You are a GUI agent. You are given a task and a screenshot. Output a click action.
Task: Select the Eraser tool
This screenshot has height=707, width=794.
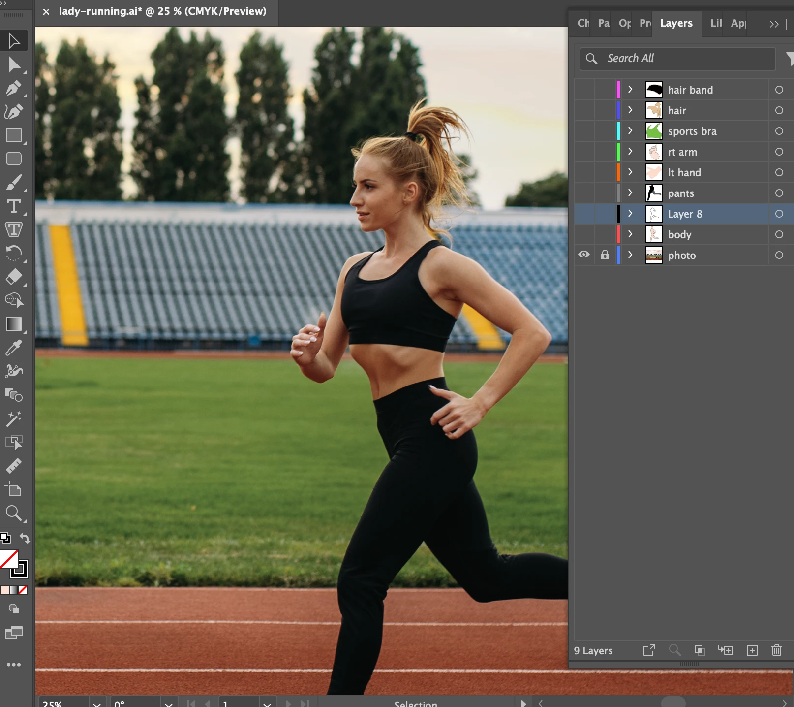[14, 277]
